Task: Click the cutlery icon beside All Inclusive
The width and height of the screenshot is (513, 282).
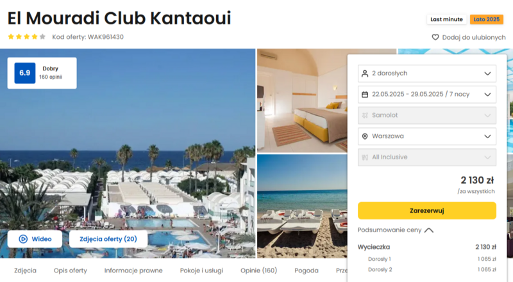Action: 365,157
